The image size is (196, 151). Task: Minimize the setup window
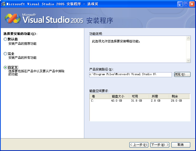[x=180, y=4]
